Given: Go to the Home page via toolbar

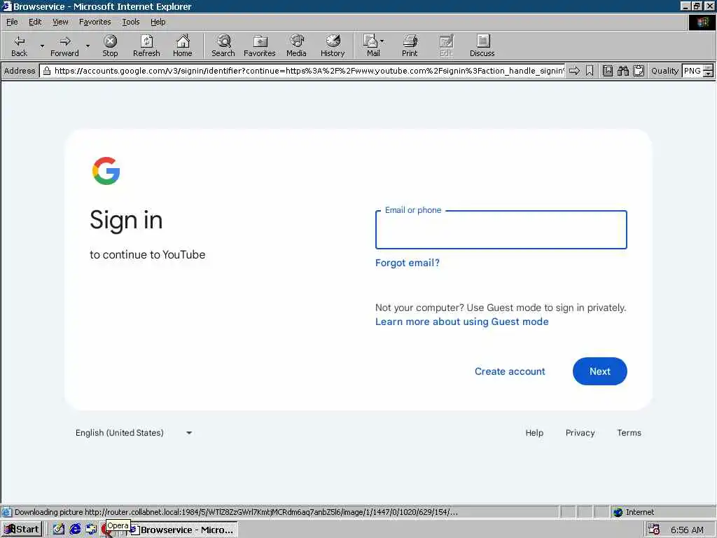Looking at the screenshot, I should pos(183,46).
